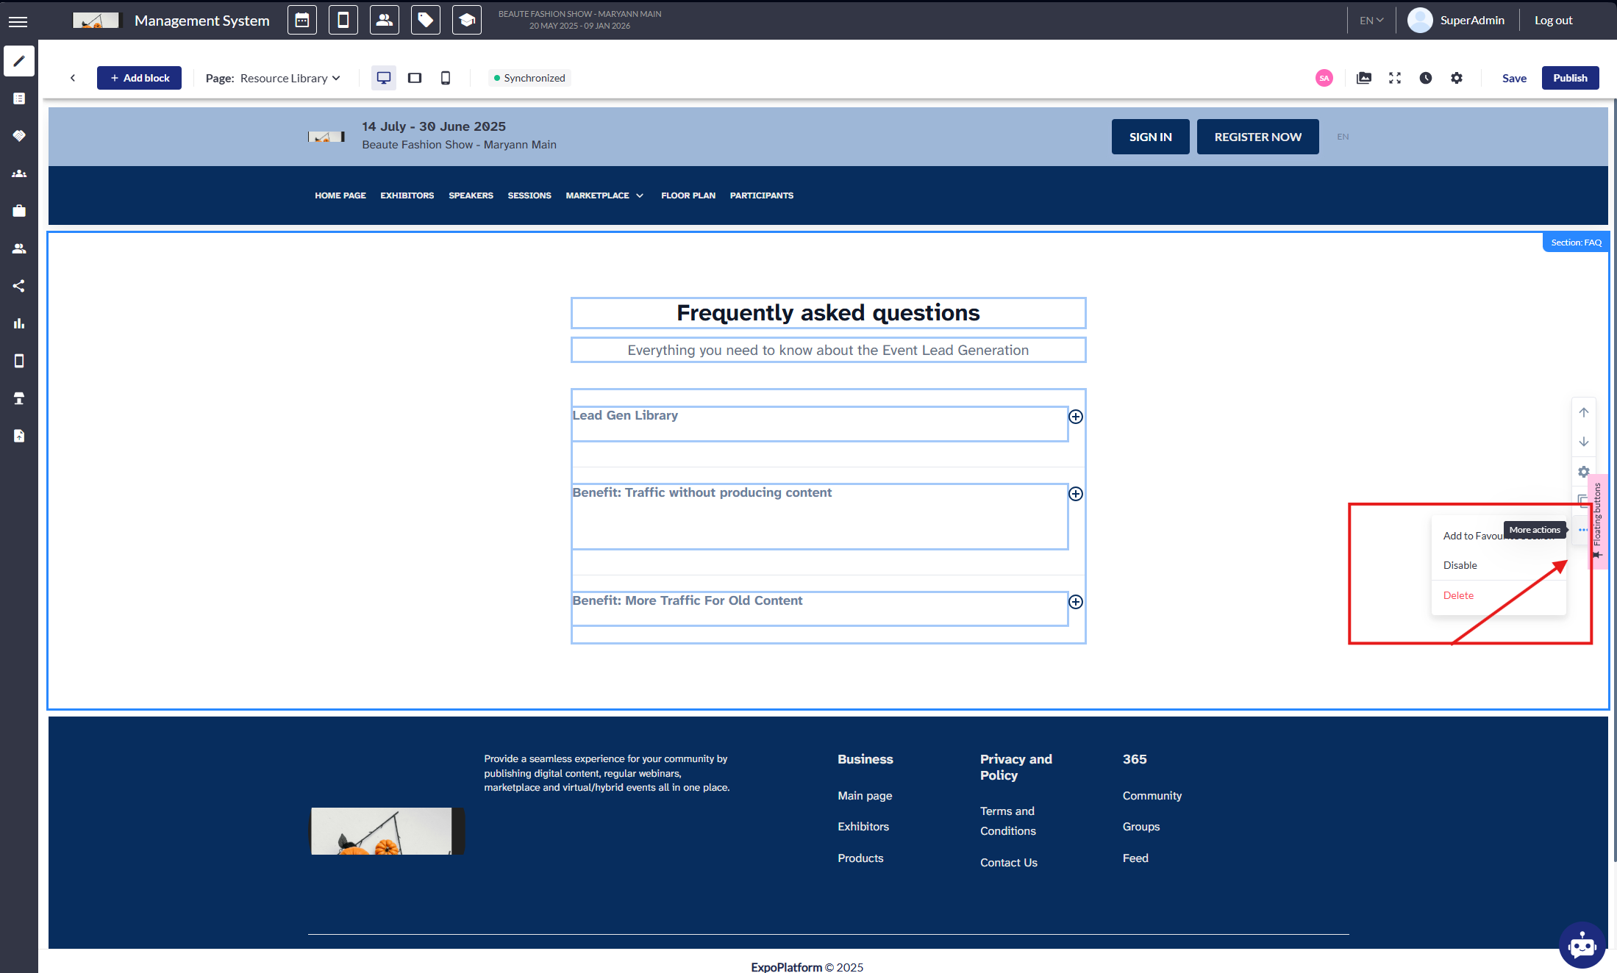Enter fullscreen preview mode
The width and height of the screenshot is (1617, 973).
(x=1395, y=78)
